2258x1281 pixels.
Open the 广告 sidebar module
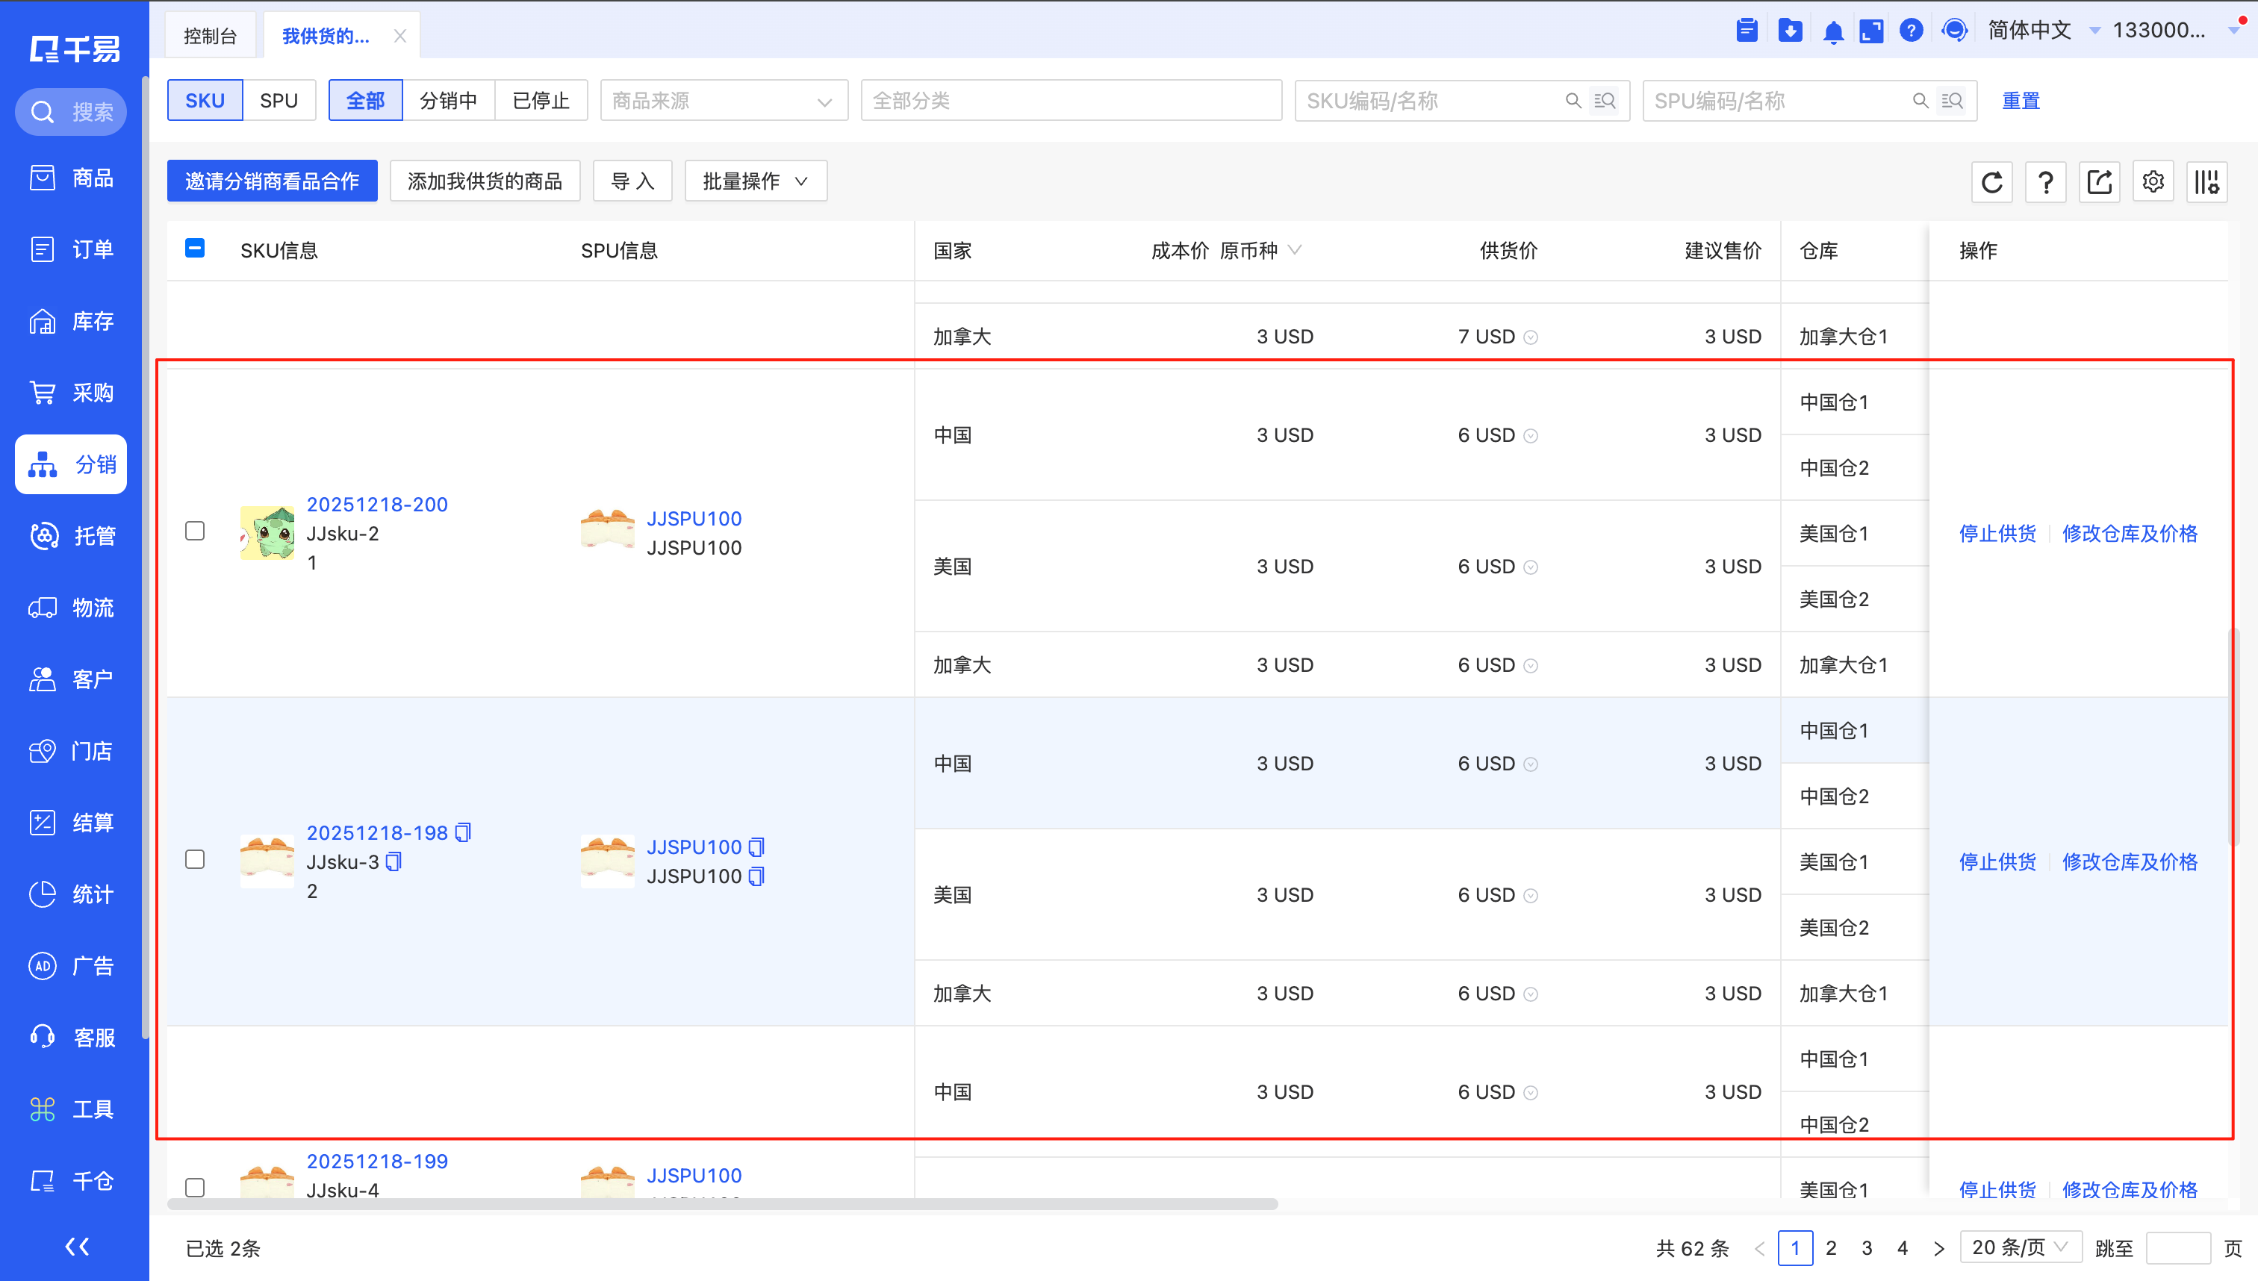pos(71,966)
